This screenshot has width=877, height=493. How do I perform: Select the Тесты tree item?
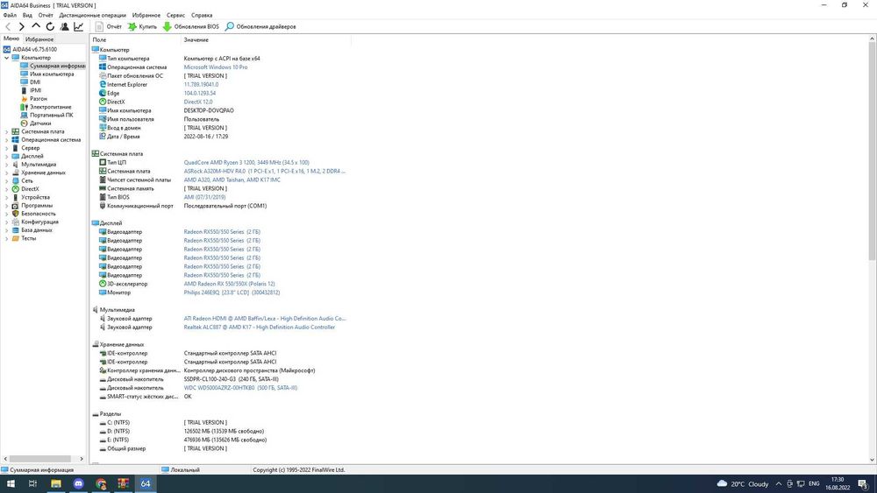(28, 238)
